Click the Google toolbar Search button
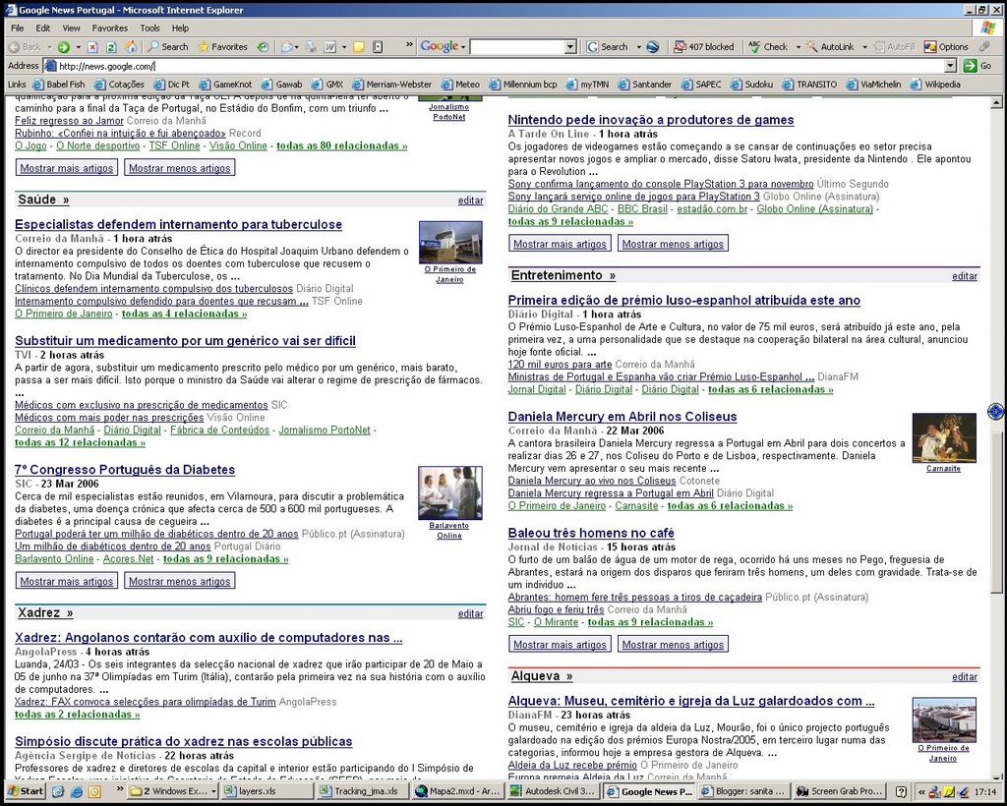The width and height of the screenshot is (1007, 806). 607,47
